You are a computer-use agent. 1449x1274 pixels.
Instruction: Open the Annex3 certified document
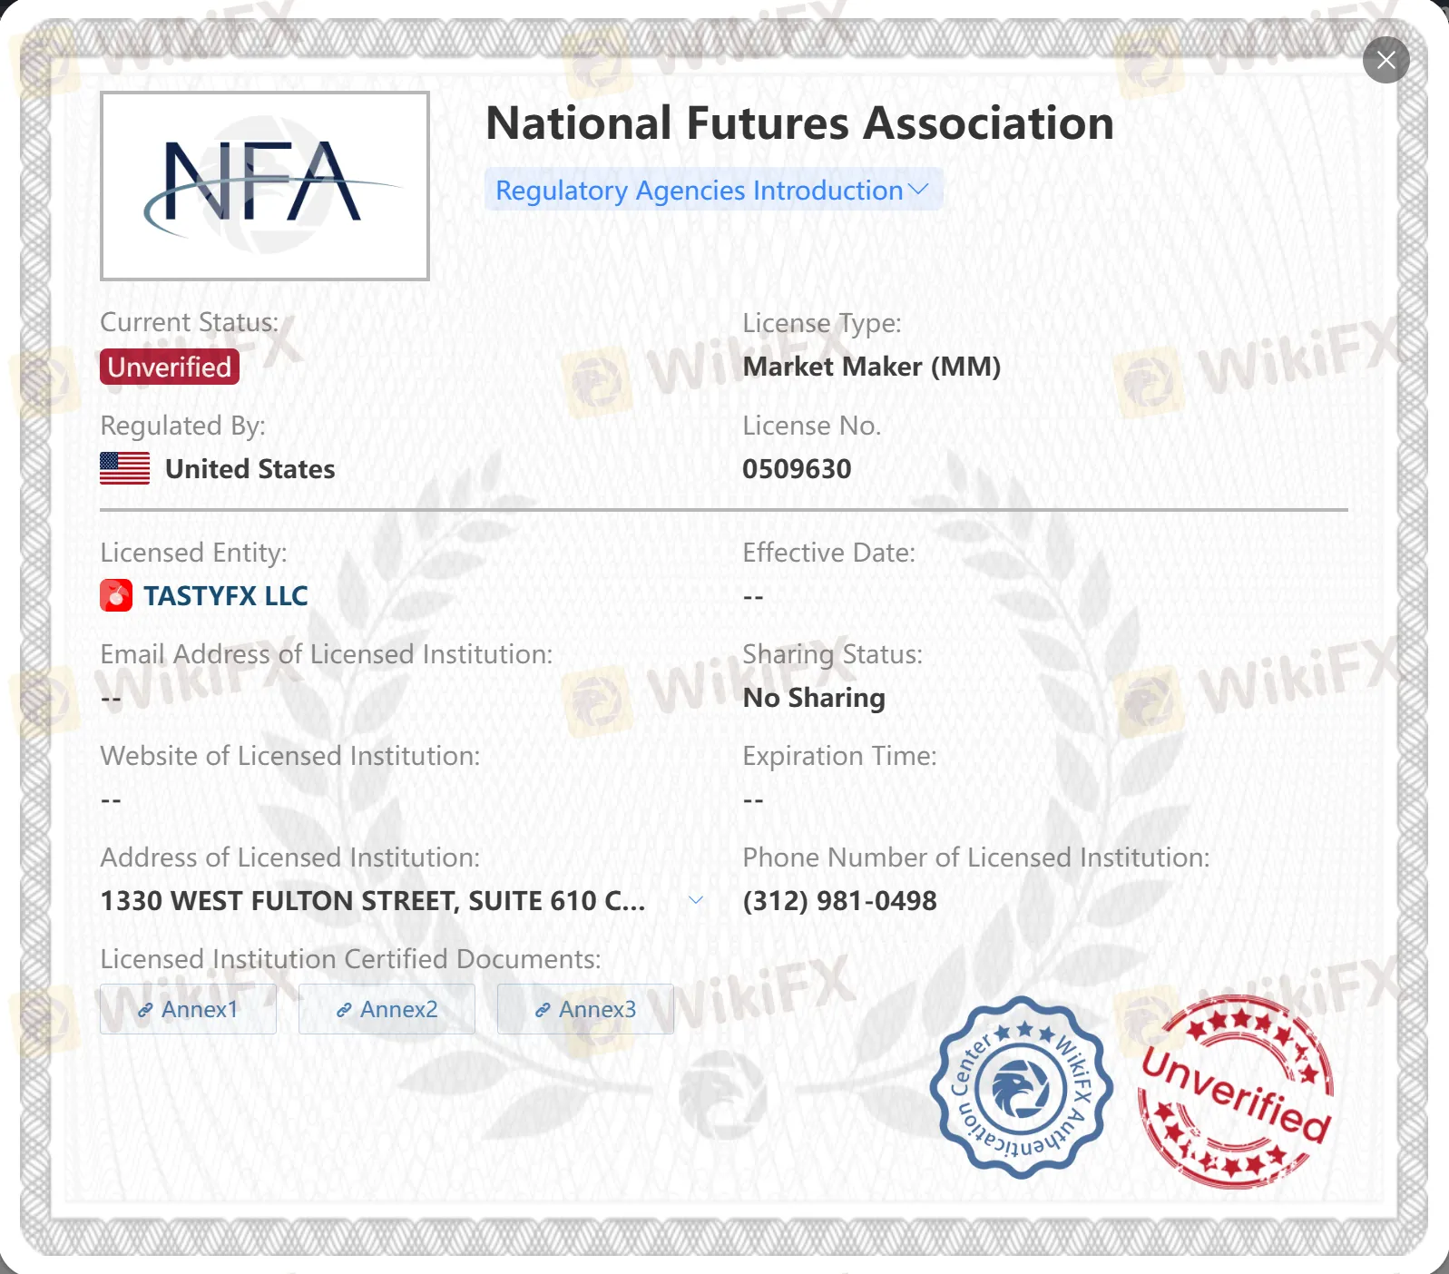tap(585, 1009)
